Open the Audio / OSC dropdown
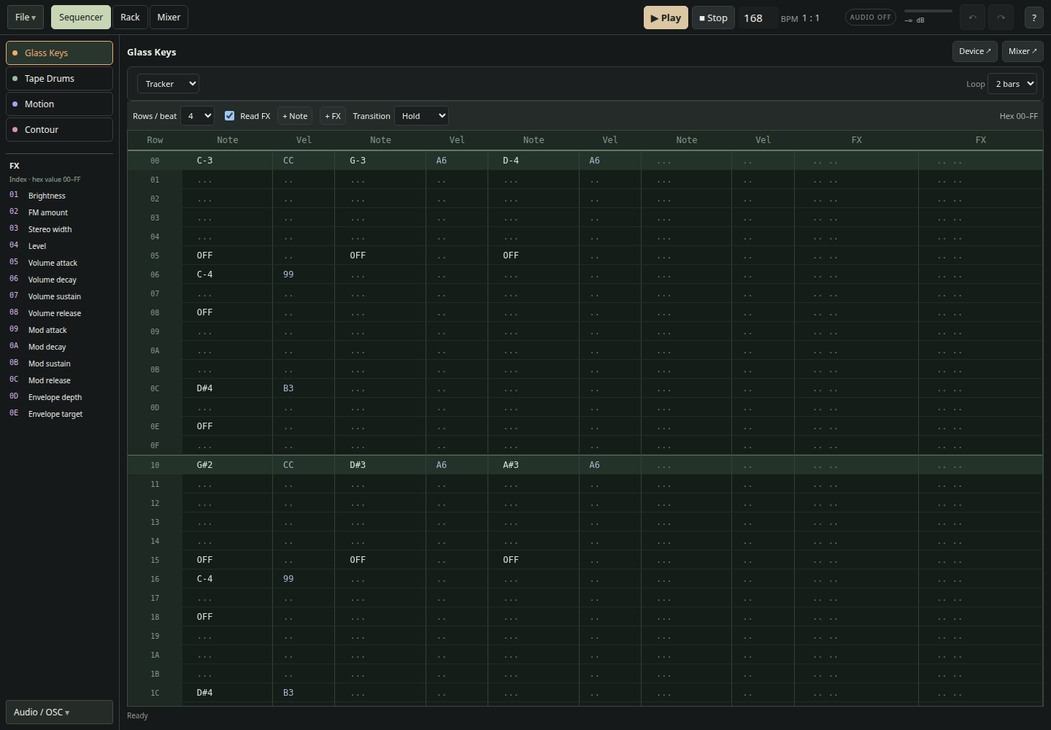 59,712
